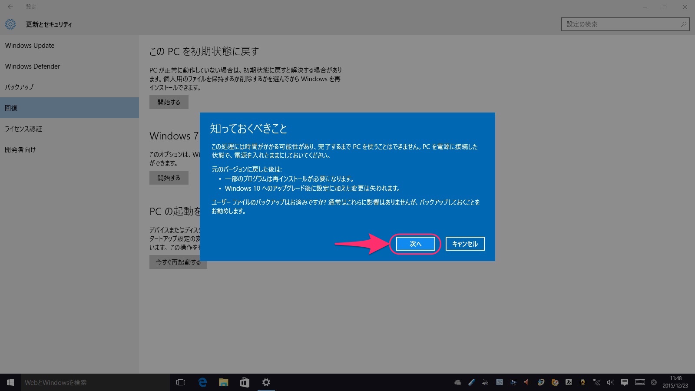Screen dimensions: 695x391
Task: Go back with the arrow at top left
Action: coord(10,7)
